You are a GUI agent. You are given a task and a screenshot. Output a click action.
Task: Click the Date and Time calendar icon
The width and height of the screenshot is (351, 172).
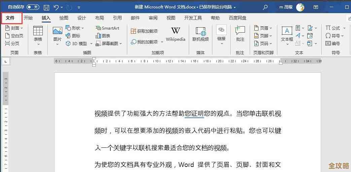tap(310, 36)
